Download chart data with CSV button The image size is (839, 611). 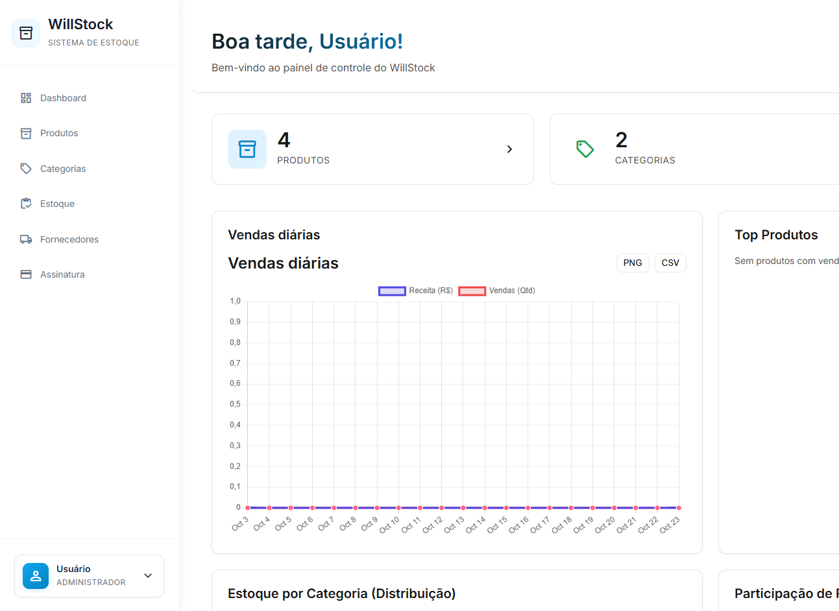pos(670,263)
